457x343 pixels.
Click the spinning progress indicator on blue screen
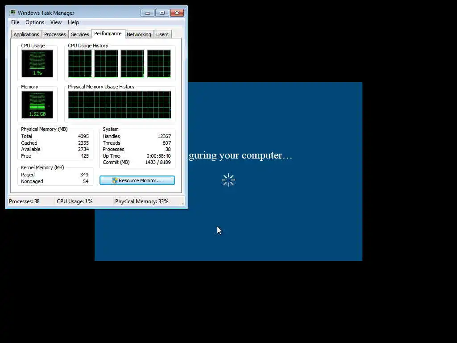point(228,180)
